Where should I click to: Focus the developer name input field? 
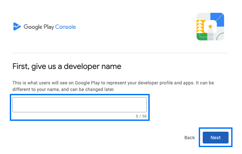tap(79, 105)
